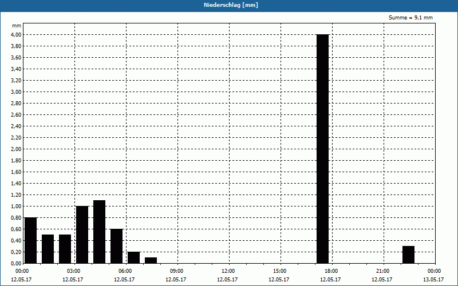This screenshot has height=286, width=458.
Task: Click the x-axis time label "09:00"
Action: (177, 271)
